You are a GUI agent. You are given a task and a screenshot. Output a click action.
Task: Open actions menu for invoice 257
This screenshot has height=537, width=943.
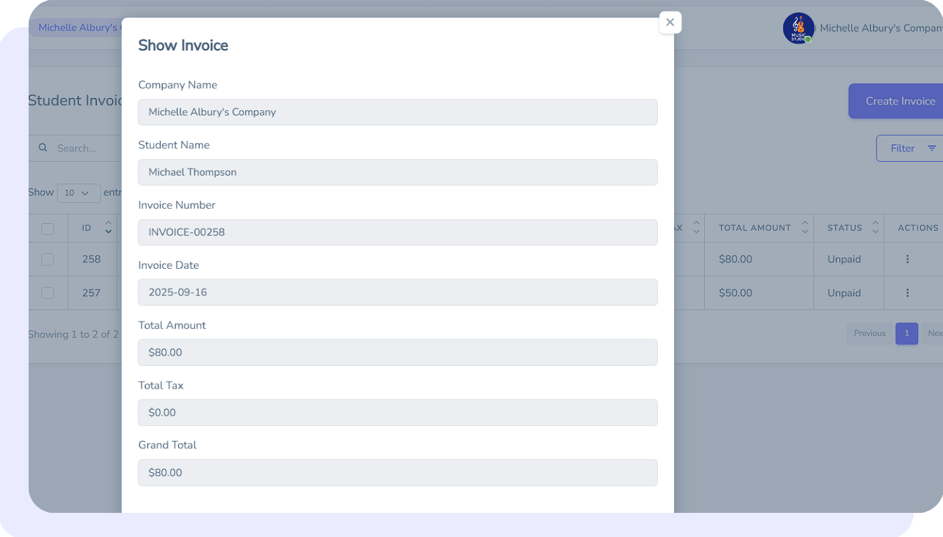907,293
